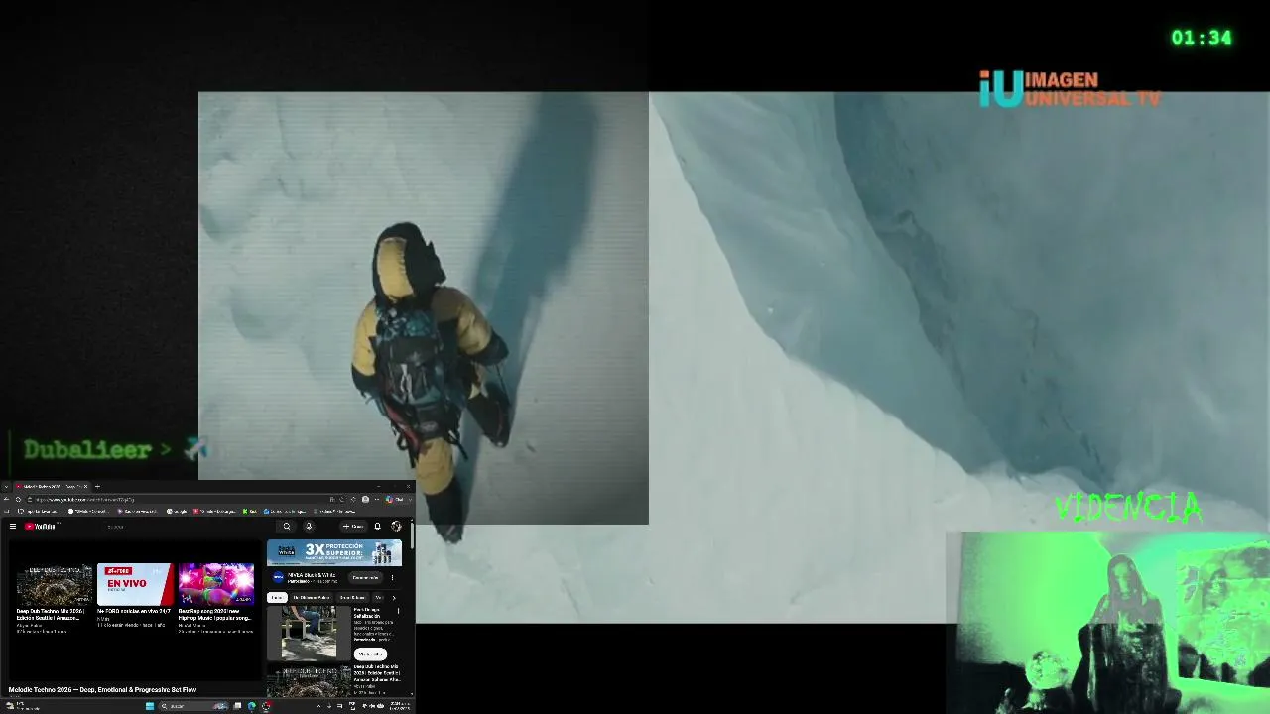
Task: Open the YouTube account avatar menu
Action: (x=397, y=527)
